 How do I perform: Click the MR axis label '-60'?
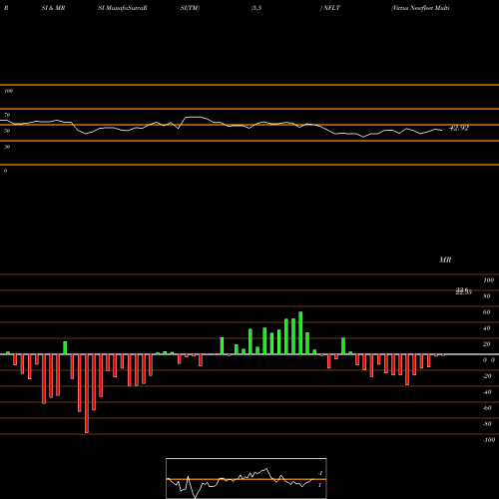(x=487, y=408)
